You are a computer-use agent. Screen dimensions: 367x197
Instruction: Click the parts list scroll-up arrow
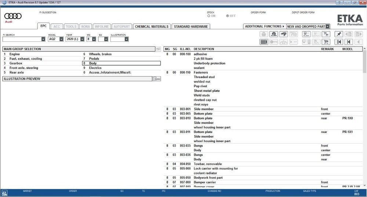pos(364,49)
